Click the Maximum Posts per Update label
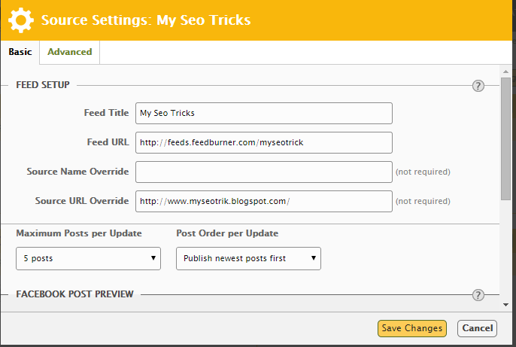 [79, 233]
